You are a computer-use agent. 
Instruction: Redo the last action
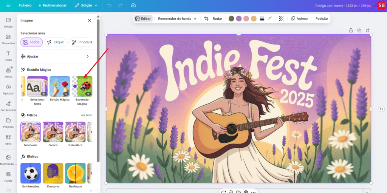(x=120, y=5)
